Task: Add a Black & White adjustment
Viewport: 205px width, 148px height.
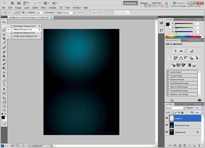Action: coord(186,58)
